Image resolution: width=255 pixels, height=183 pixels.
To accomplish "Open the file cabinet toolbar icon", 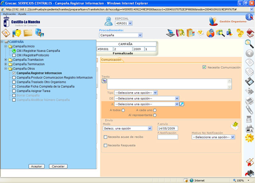I will pyautogui.click(x=39, y=33).
